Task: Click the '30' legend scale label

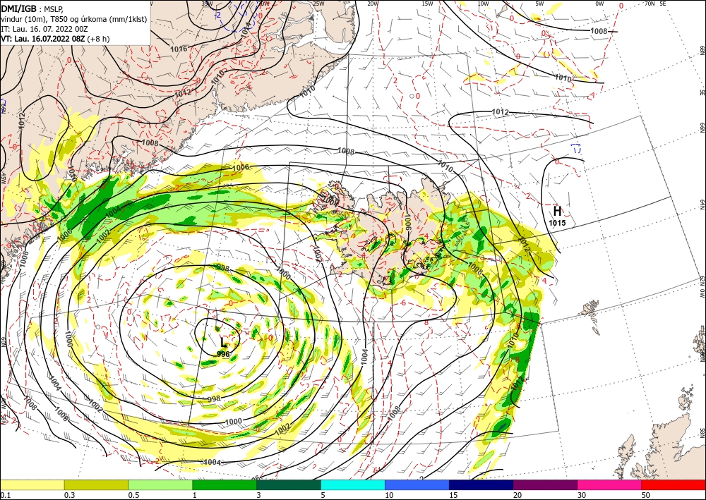Action: point(582,495)
